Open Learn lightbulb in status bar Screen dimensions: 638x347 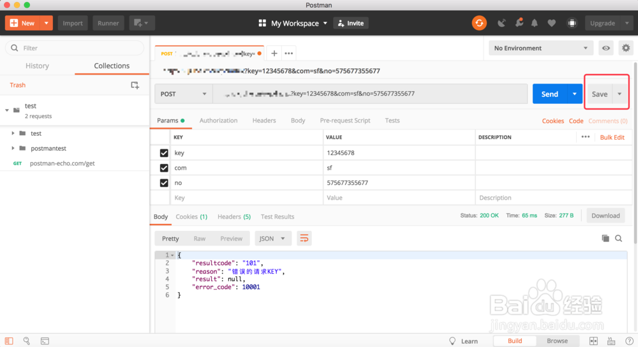pos(463,341)
